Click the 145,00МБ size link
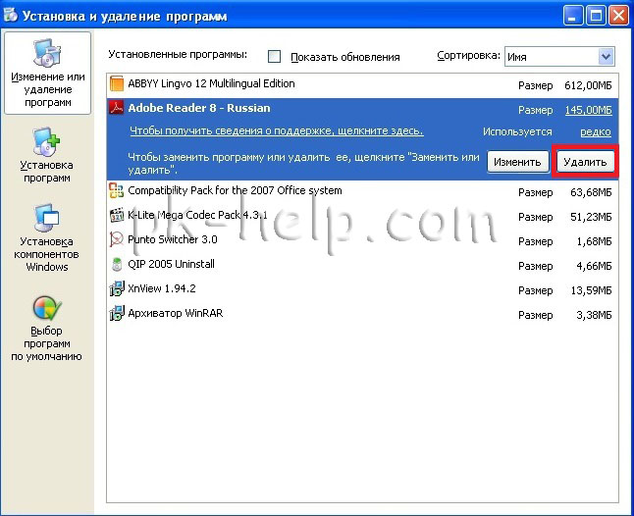This screenshot has width=634, height=516. pyautogui.click(x=588, y=110)
